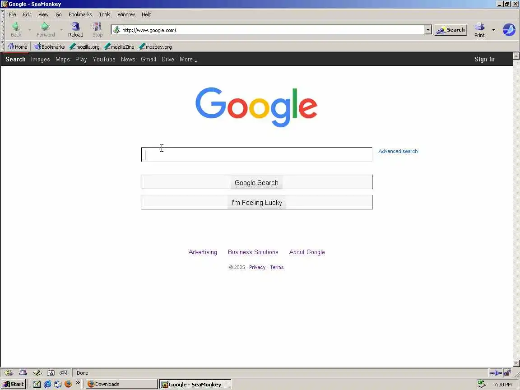Launch Internet Explorer from Quick Launch

47,384
